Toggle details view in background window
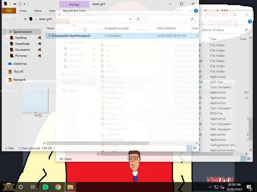The width and height of the screenshot is (257, 192). click(243, 159)
